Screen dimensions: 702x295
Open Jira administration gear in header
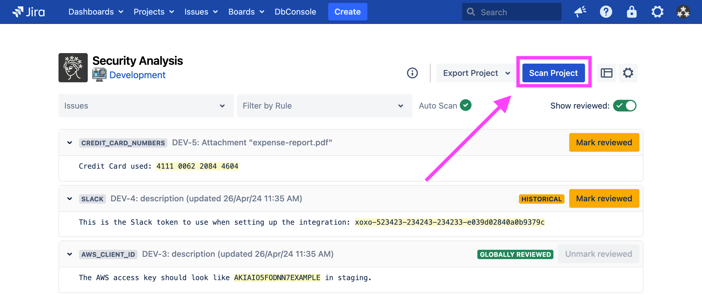click(x=657, y=12)
